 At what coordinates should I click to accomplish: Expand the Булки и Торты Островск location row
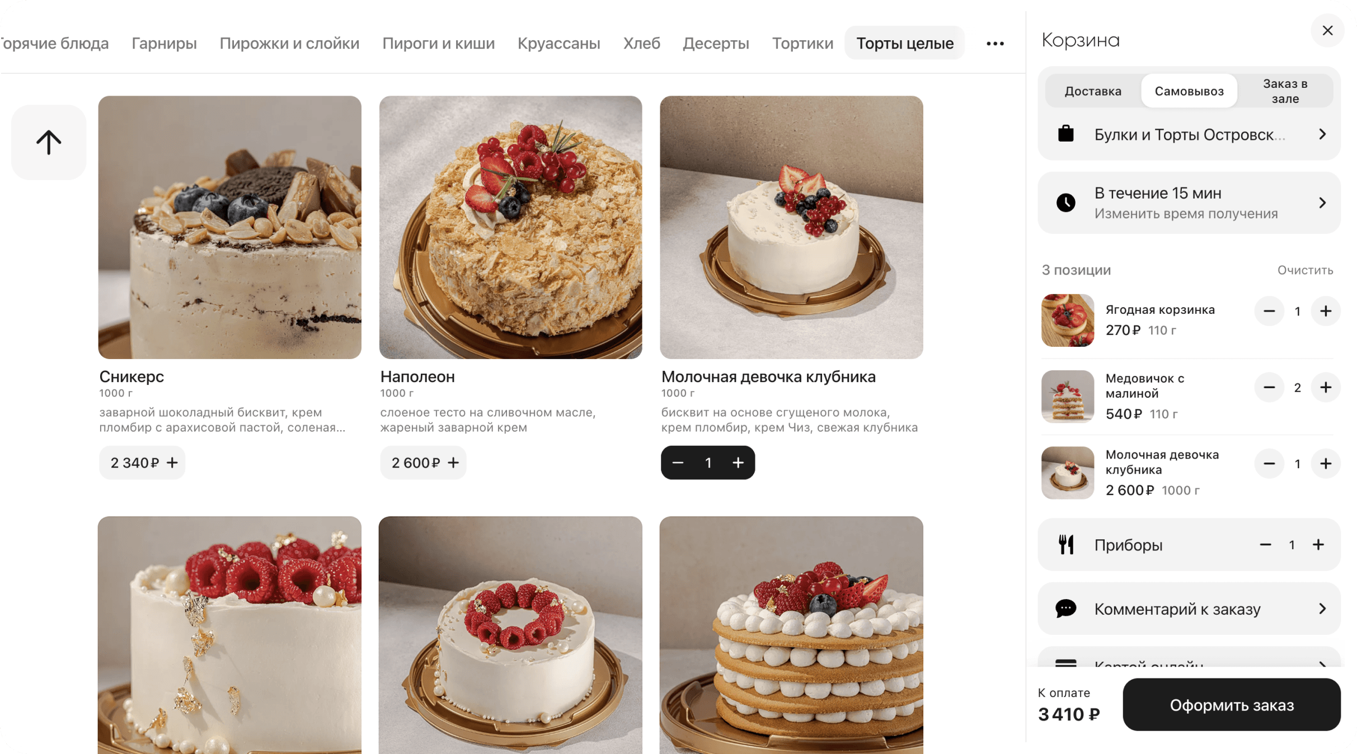tap(1189, 135)
